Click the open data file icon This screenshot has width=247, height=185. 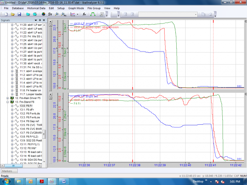click(28, 14)
